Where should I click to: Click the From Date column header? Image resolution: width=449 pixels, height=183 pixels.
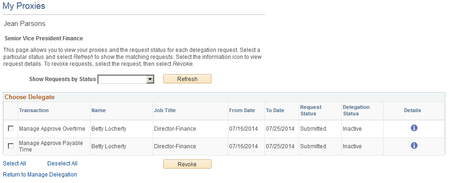242,110
